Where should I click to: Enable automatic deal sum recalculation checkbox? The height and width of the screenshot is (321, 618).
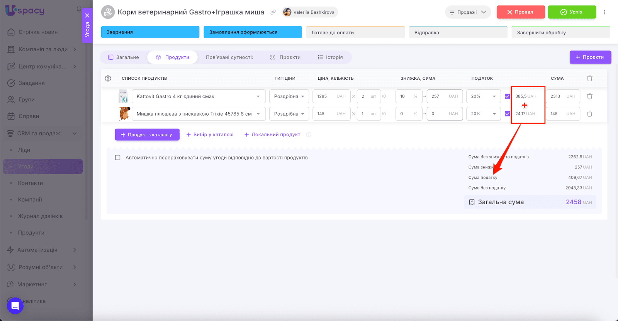(x=118, y=158)
